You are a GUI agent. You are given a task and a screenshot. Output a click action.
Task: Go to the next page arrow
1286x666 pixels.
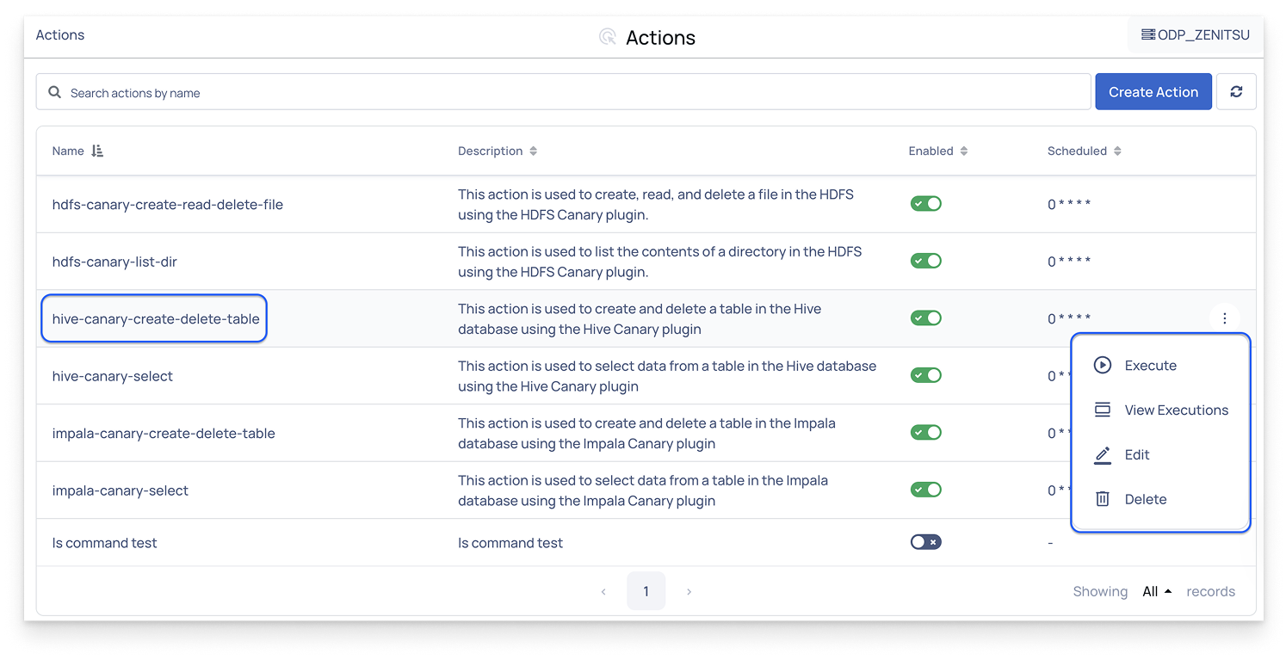click(689, 591)
